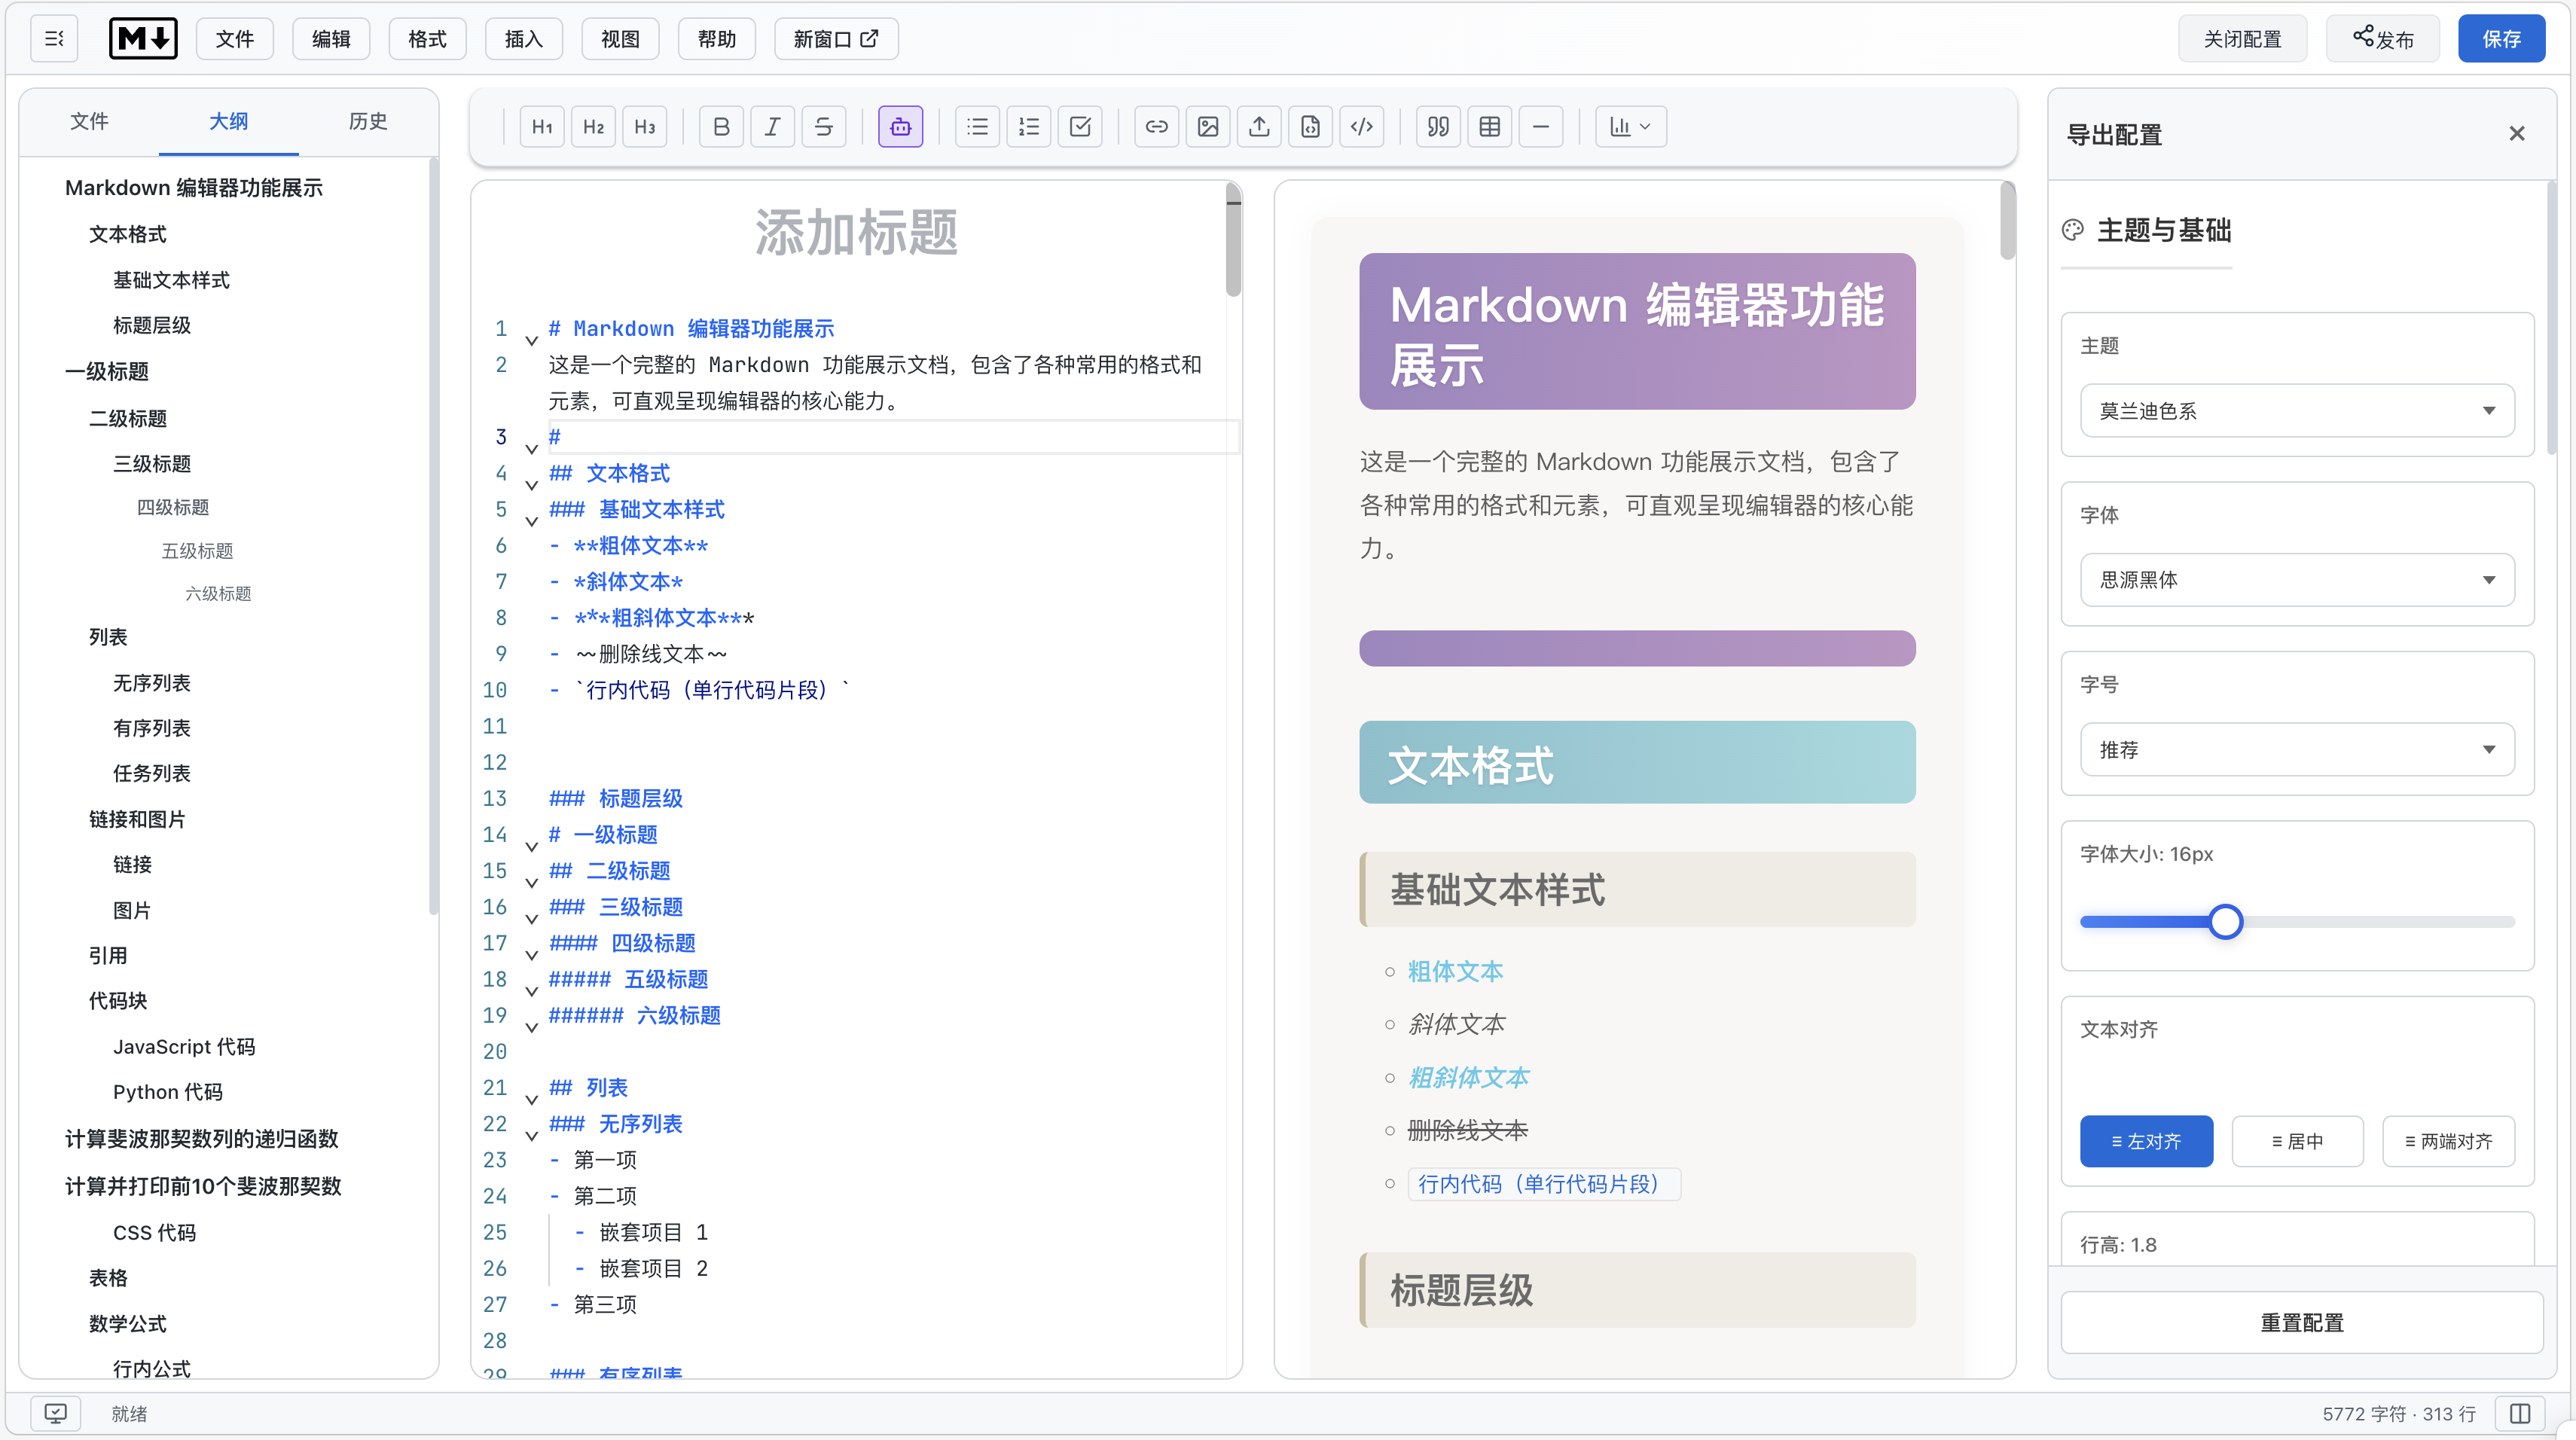Click the Bold formatting icon
The height and width of the screenshot is (1440, 2576).
pos(721,127)
